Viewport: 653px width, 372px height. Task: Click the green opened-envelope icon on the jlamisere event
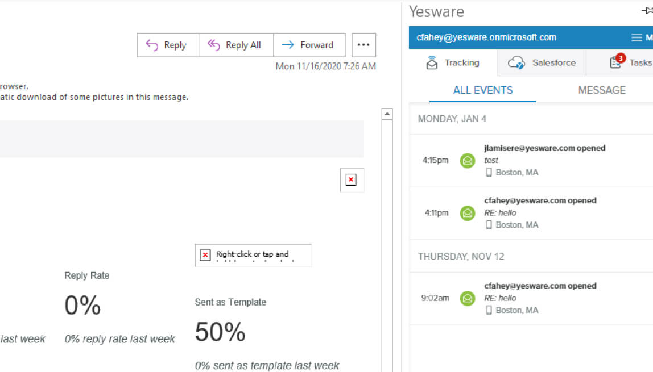[467, 160]
